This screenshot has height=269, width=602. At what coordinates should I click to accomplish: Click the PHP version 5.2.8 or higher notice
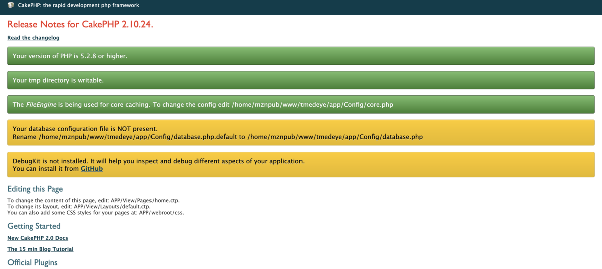pos(301,56)
